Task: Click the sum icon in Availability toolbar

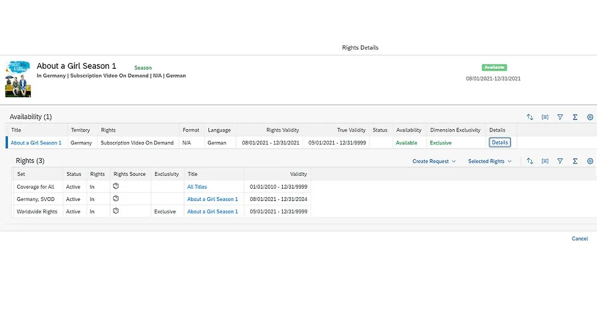Action: point(575,117)
